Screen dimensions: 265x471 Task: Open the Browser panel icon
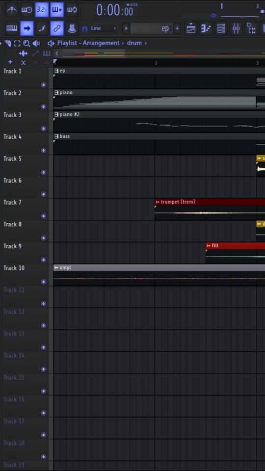coord(251,28)
